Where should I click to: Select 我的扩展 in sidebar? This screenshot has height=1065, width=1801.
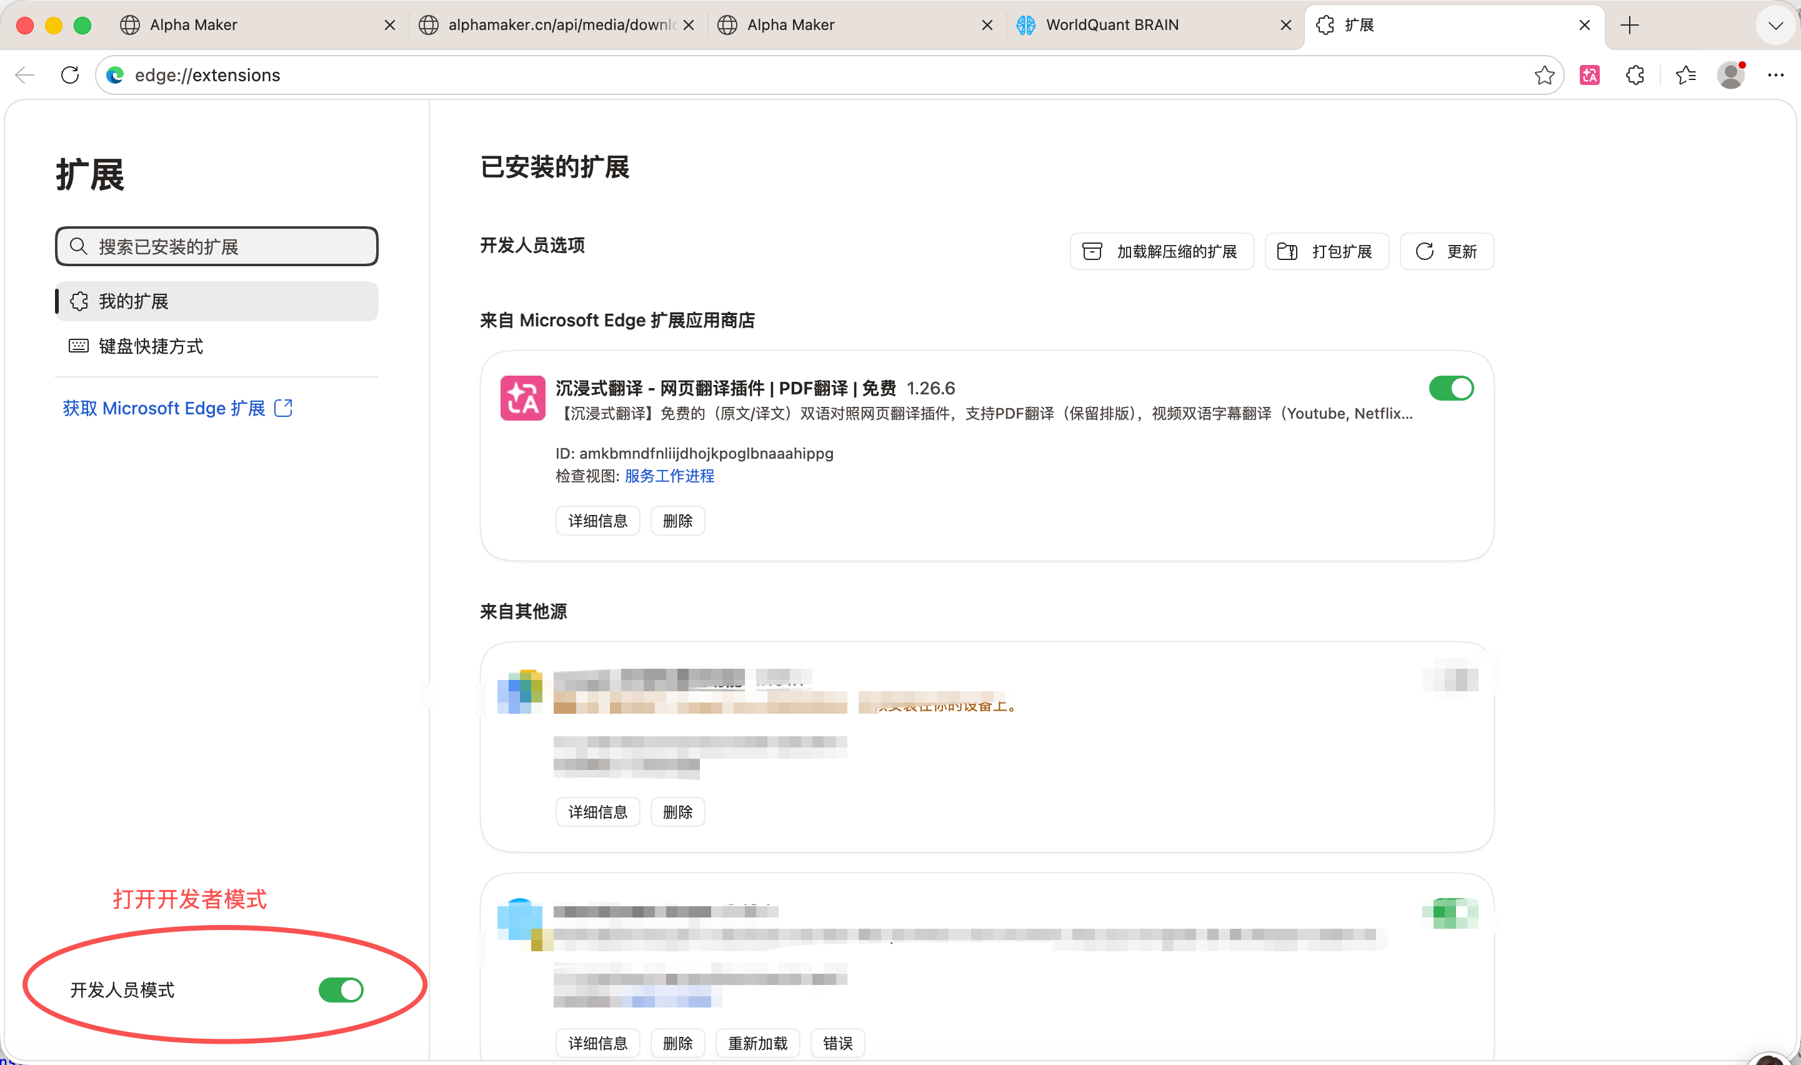134,301
